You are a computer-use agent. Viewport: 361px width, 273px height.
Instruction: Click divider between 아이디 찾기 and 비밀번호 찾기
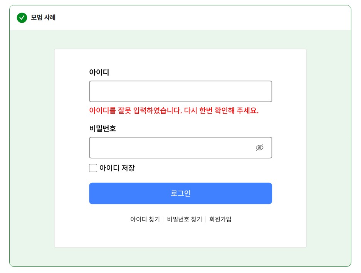pos(163,219)
